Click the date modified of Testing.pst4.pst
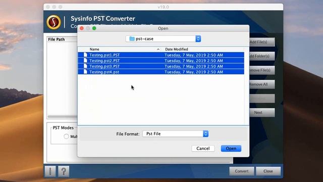The height and width of the screenshot is (182, 323). [194, 72]
